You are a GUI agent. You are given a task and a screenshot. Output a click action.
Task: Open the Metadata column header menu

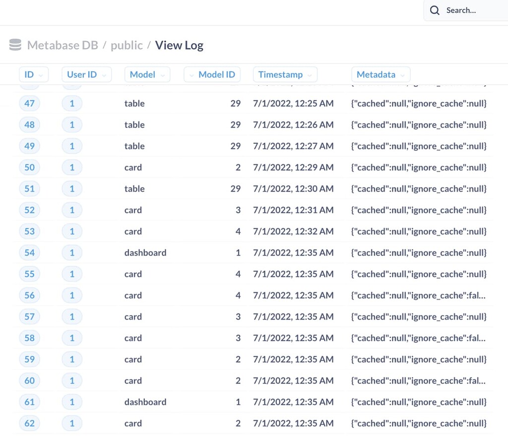point(381,74)
